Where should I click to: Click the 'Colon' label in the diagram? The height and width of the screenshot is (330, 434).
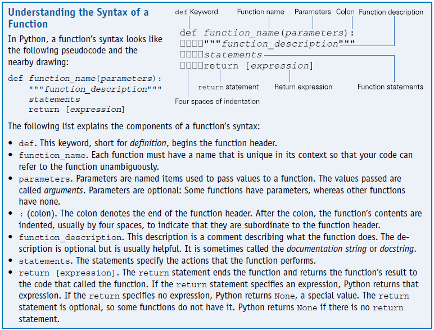(x=345, y=12)
